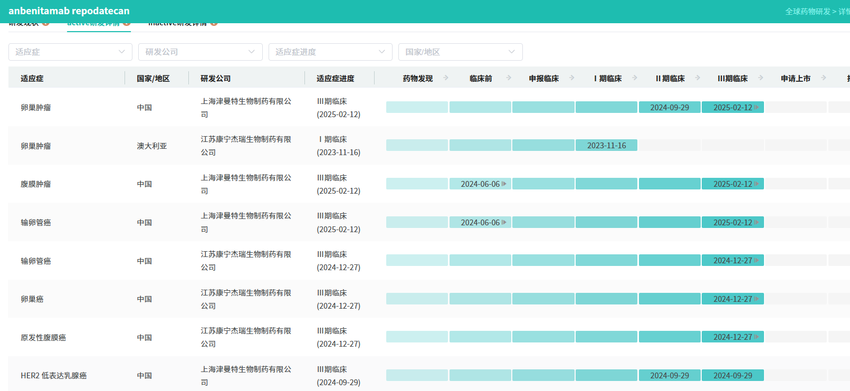850x391 pixels.
Task: Switch to the inactive研发详情 tab
Action: [x=177, y=24]
